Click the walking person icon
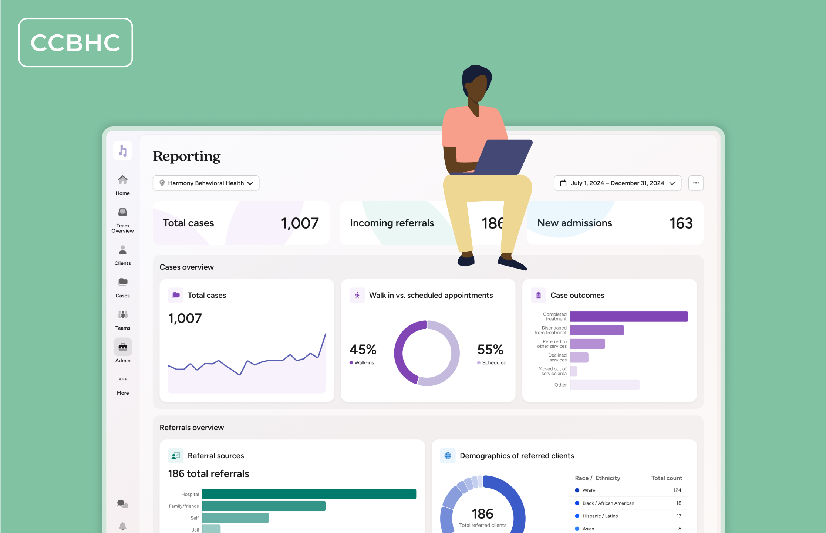 (x=357, y=295)
